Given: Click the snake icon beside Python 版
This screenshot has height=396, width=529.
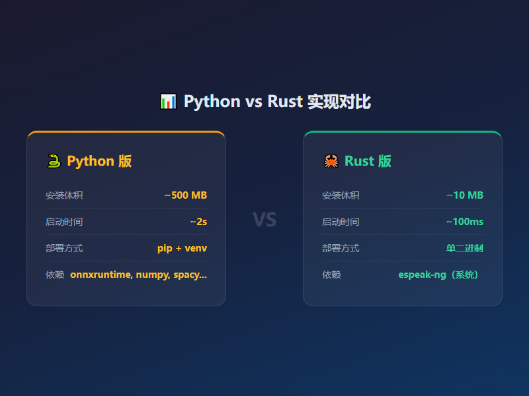Looking at the screenshot, I should pos(54,161).
